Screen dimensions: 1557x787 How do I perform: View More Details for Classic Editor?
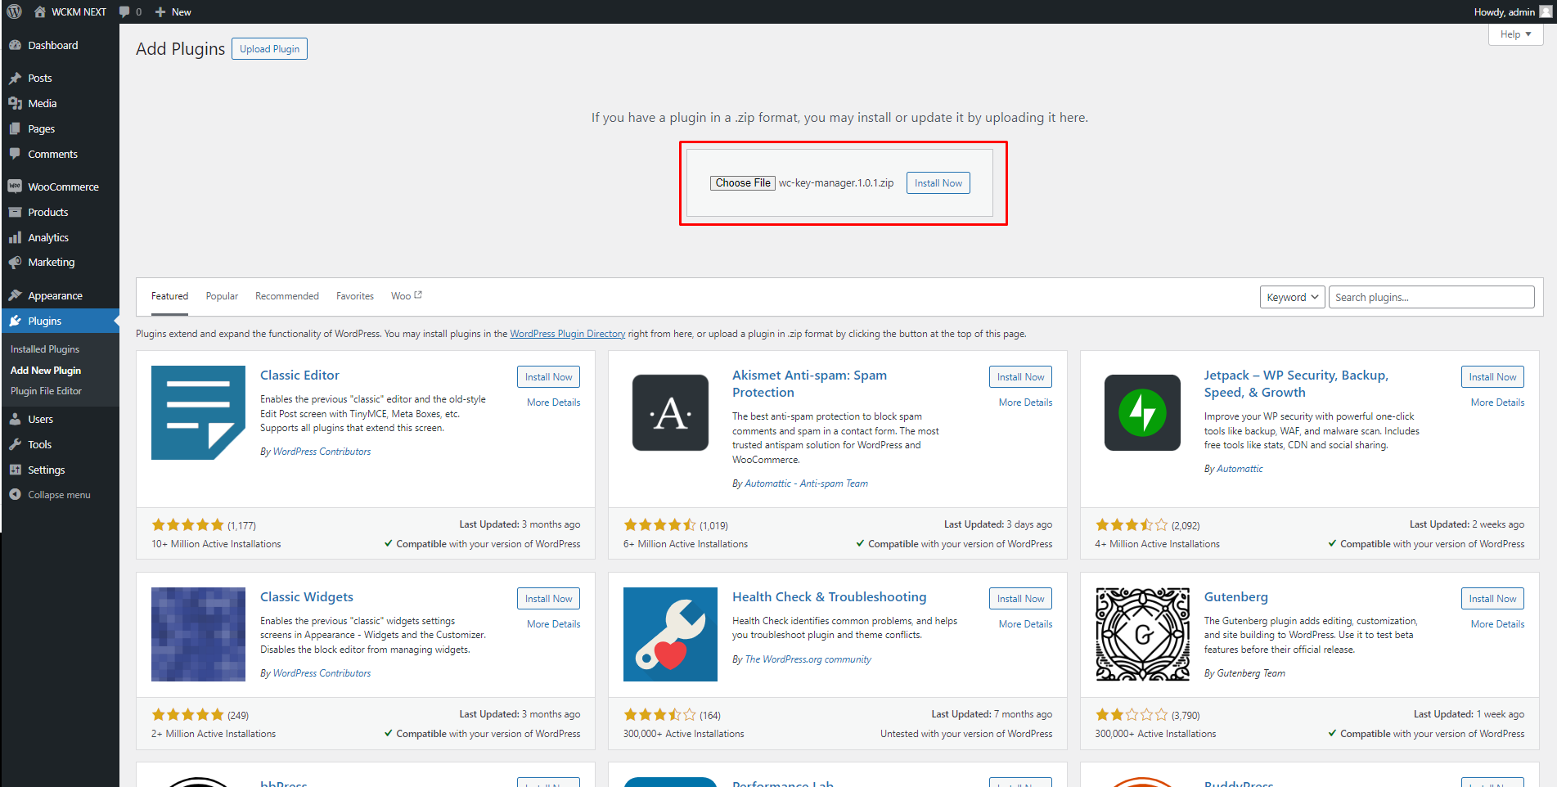point(554,402)
